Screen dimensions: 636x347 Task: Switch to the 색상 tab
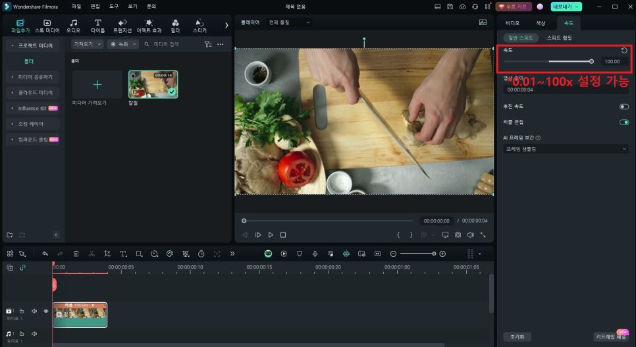(541, 23)
